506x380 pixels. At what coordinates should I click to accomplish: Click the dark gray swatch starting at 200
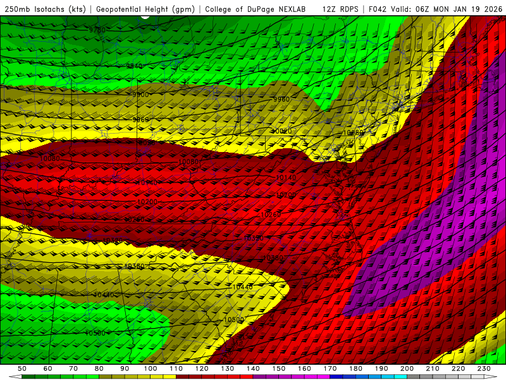(x=413, y=377)
